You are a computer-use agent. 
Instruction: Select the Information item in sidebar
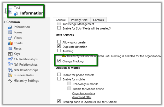(22, 27)
